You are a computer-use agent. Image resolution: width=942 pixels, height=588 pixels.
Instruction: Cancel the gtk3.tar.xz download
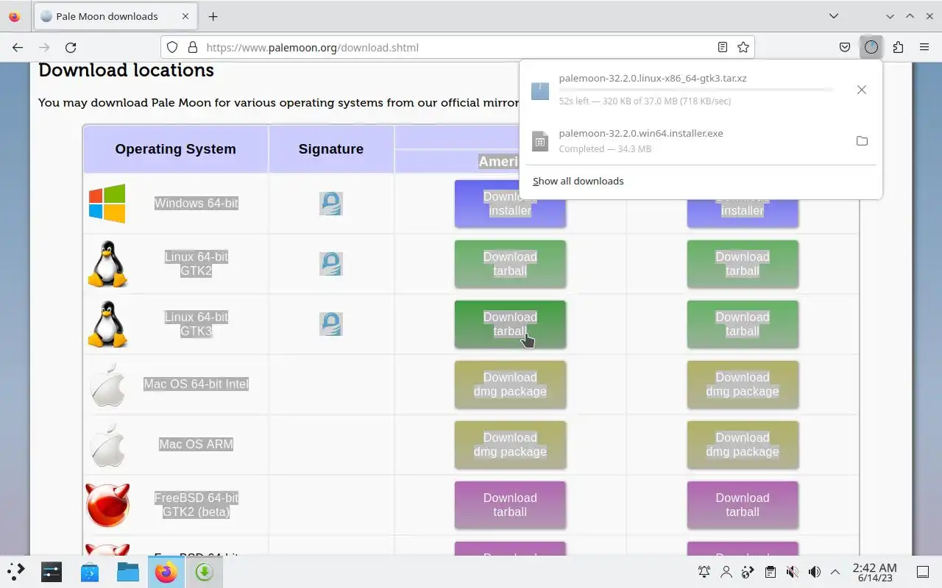coord(862,90)
